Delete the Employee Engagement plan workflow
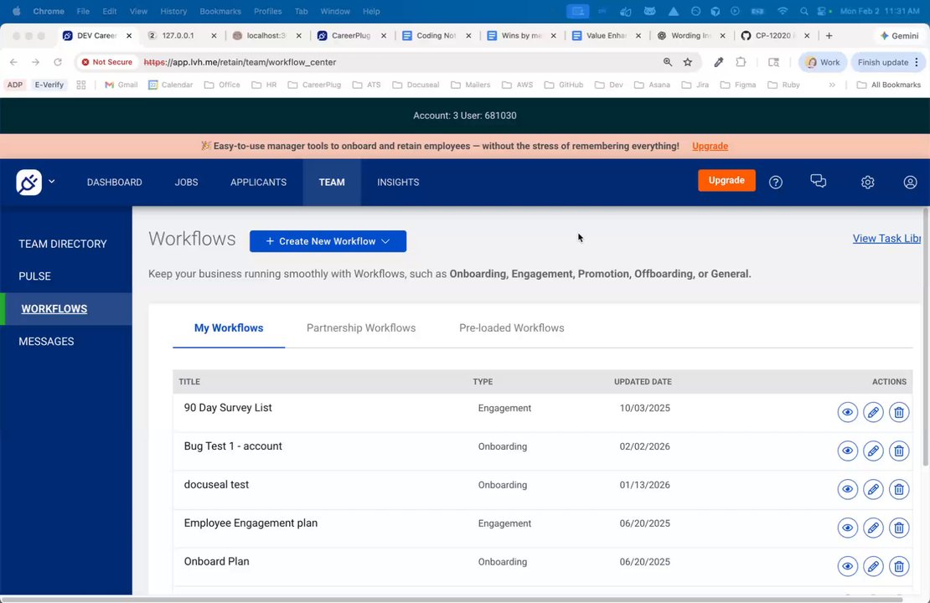Screen dimensions: 930x603 (898, 528)
